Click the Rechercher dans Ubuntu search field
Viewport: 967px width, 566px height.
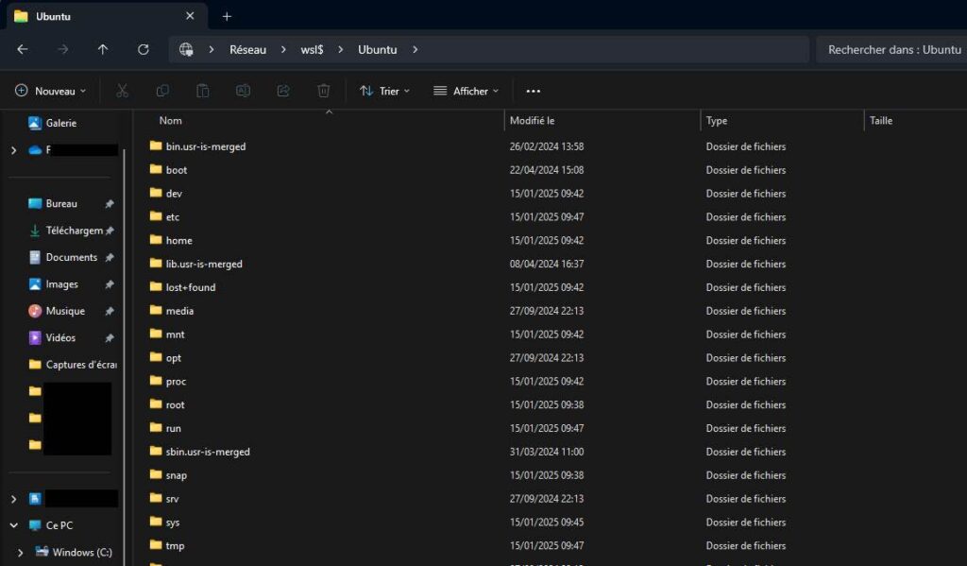(x=892, y=49)
